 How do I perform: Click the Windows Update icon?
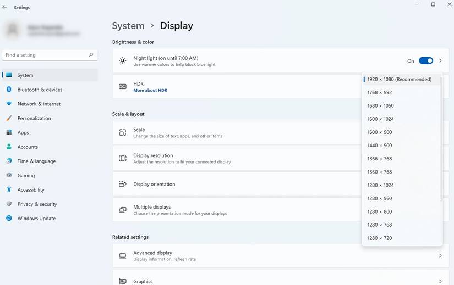9,218
